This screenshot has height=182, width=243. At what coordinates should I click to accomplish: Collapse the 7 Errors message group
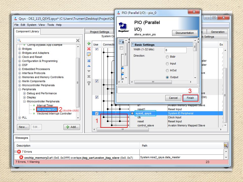16,151
